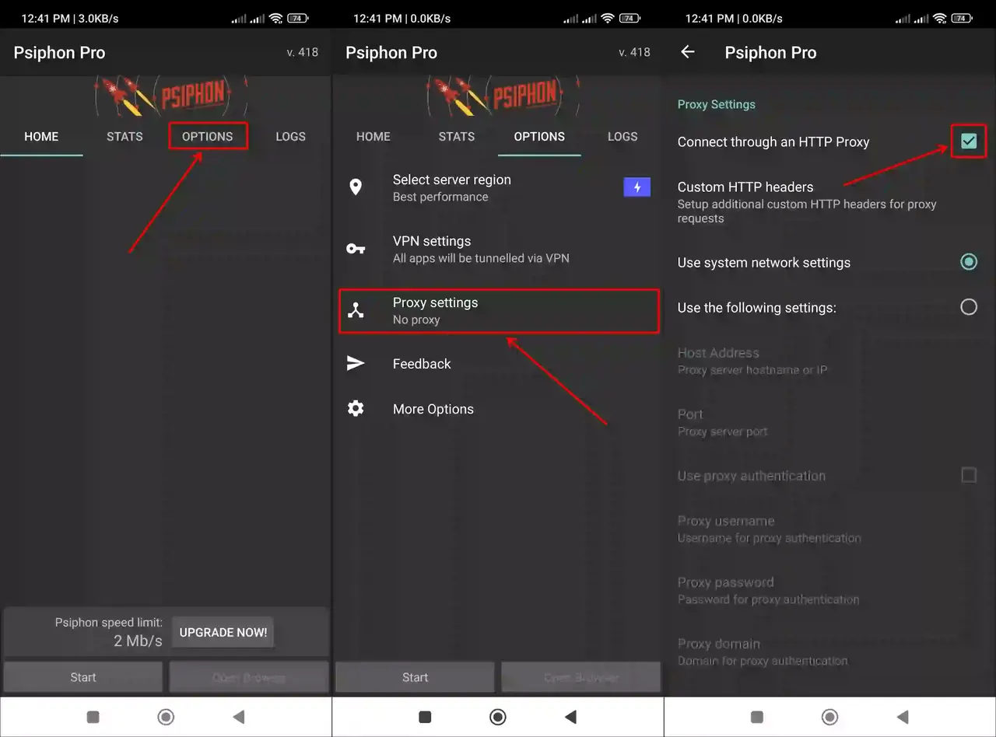Viewport: 996px width, 737px height.
Task: Tap recent apps square in left screen
Action: tap(93, 717)
